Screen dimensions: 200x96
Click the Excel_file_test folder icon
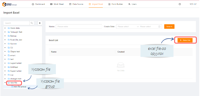click(9, 40)
